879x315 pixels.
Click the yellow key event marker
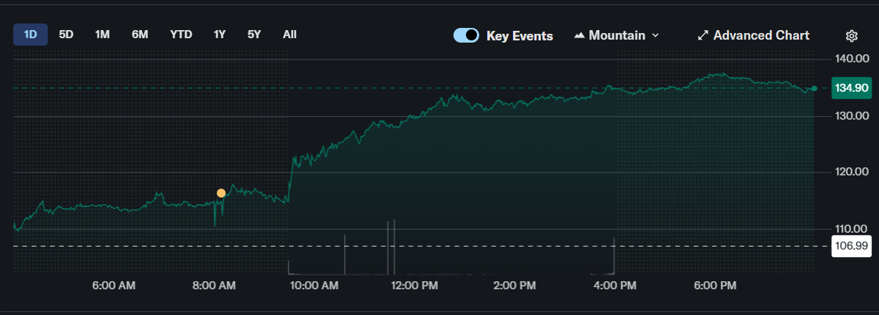pos(221,193)
